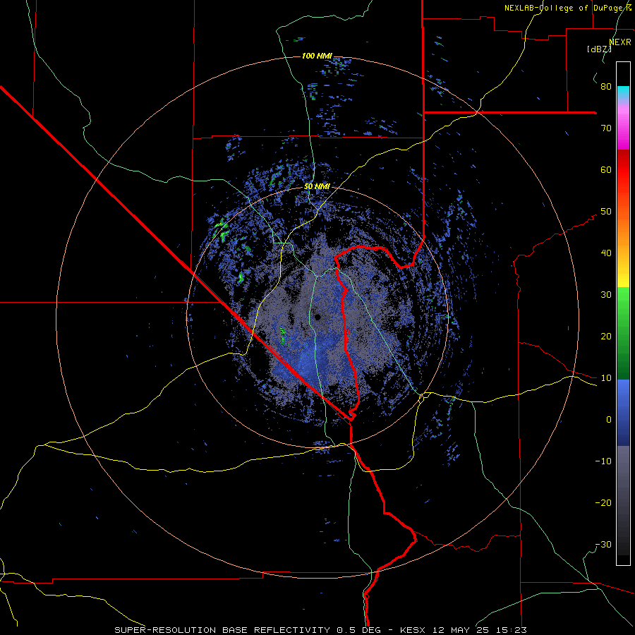Click the 50 NMI range ring label
Viewport: 635px width, 635px height.
click(317, 186)
